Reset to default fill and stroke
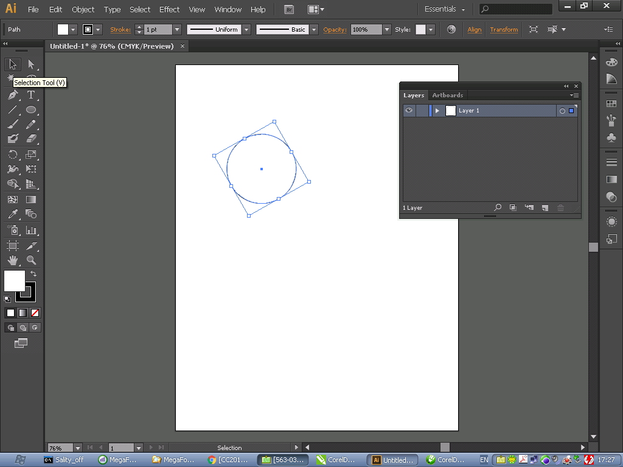623x467 pixels. pyautogui.click(x=7, y=299)
